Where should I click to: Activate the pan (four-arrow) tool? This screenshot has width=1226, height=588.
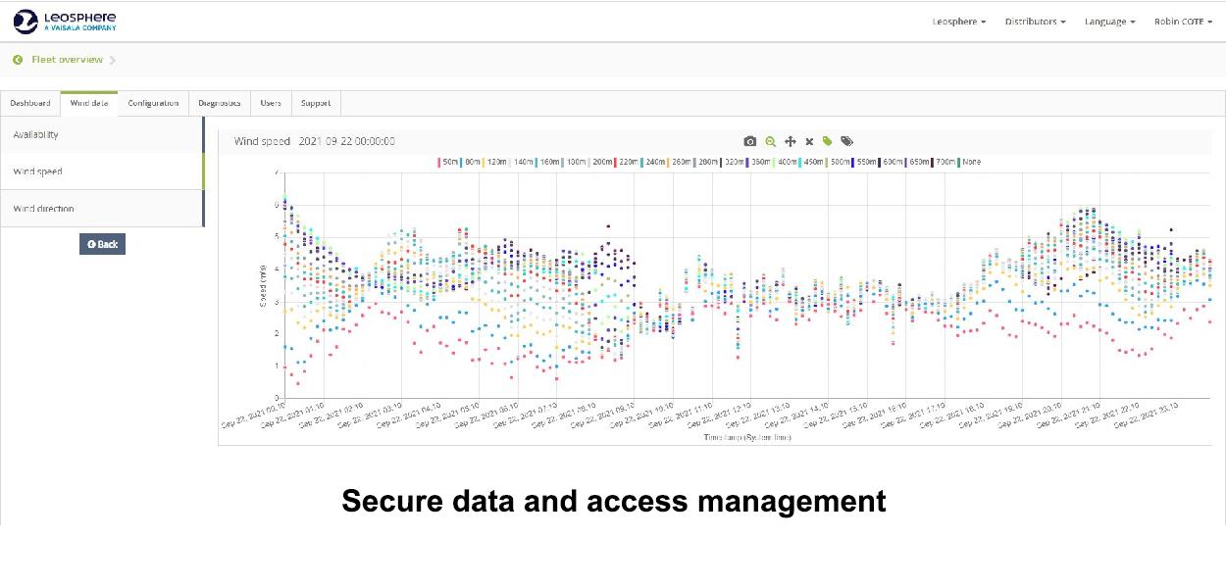pos(791,141)
